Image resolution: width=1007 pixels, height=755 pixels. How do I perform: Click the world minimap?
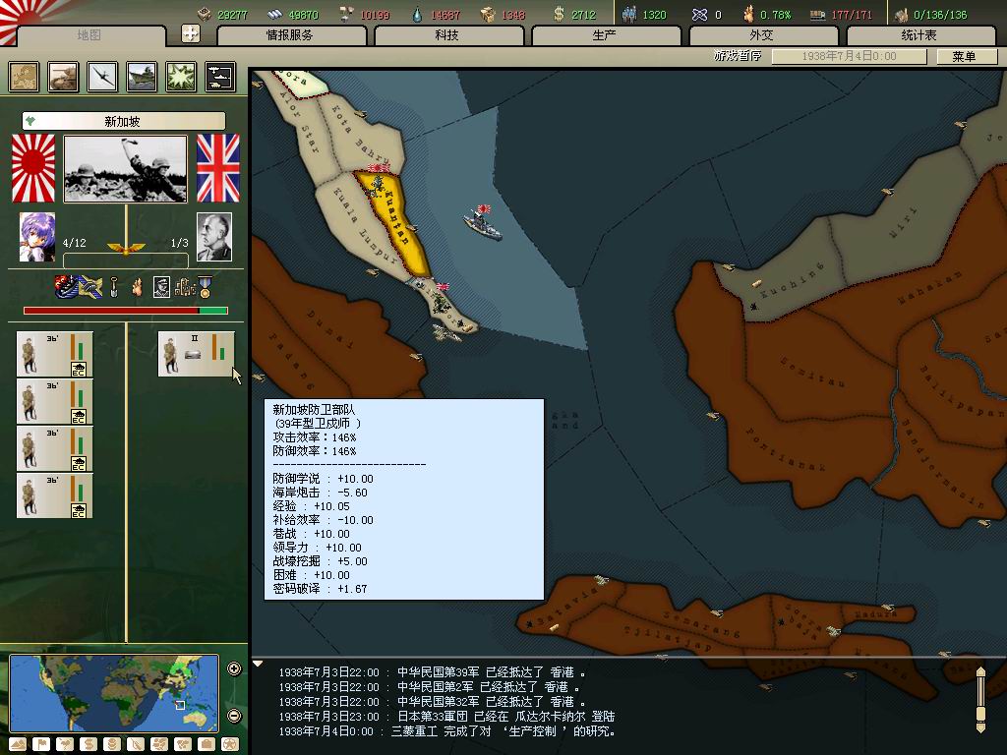pos(114,693)
